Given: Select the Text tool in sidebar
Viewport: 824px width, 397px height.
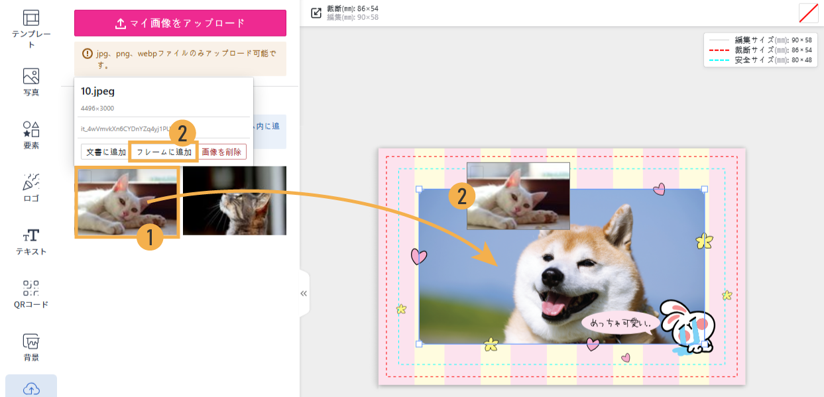Looking at the screenshot, I should point(31,241).
